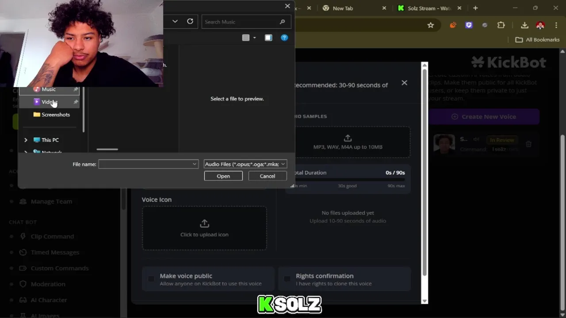This screenshot has height=318, width=566.
Task: Click the Cancel button in file dialog
Action: click(x=268, y=176)
